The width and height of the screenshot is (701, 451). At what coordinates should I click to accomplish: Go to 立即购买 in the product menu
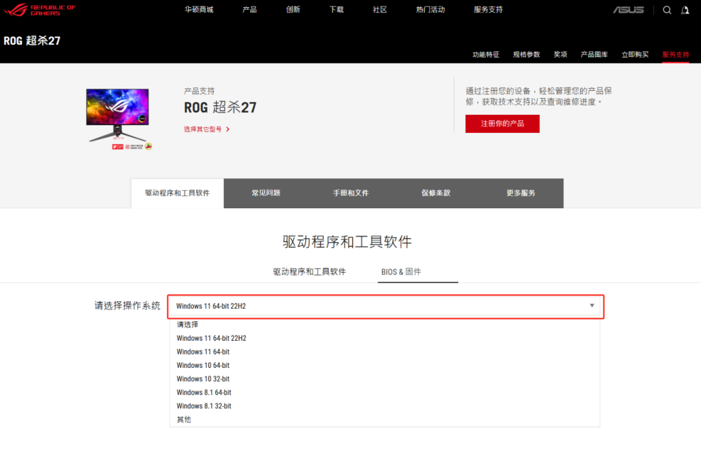(x=635, y=55)
